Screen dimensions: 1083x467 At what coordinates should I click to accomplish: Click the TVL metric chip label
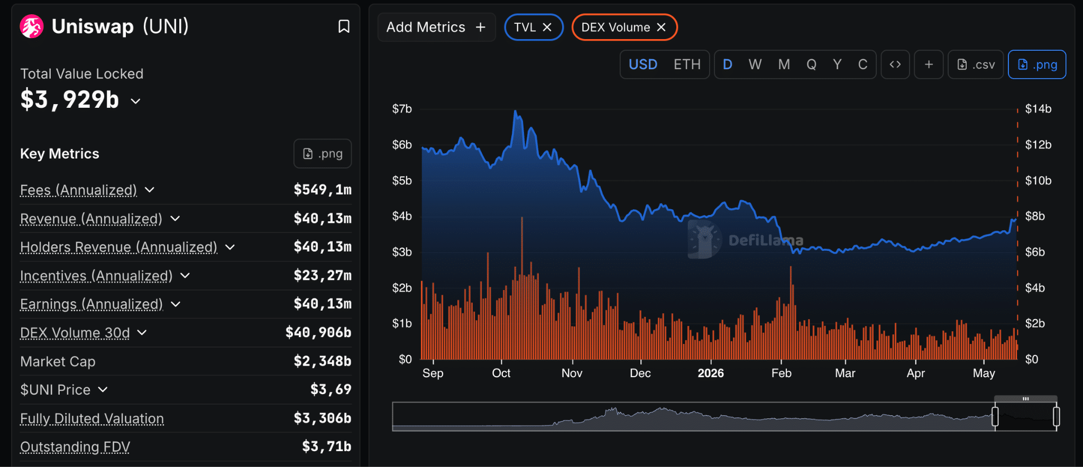click(525, 27)
